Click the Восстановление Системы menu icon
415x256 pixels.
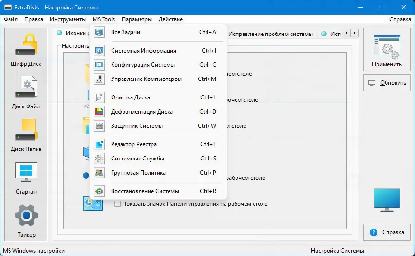[x=99, y=191]
